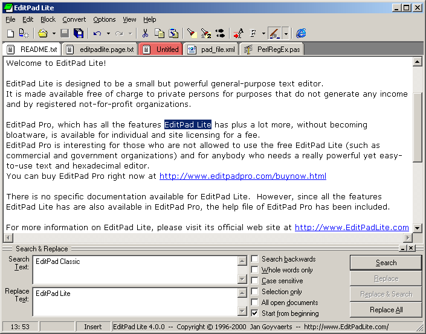This screenshot has width=426, height=334.
Task: Enable All open documents option
Action: click(254, 302)
